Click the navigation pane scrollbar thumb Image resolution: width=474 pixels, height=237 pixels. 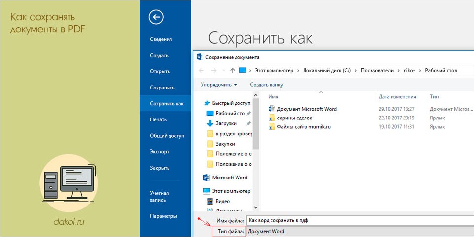click(x=256, y=124)
